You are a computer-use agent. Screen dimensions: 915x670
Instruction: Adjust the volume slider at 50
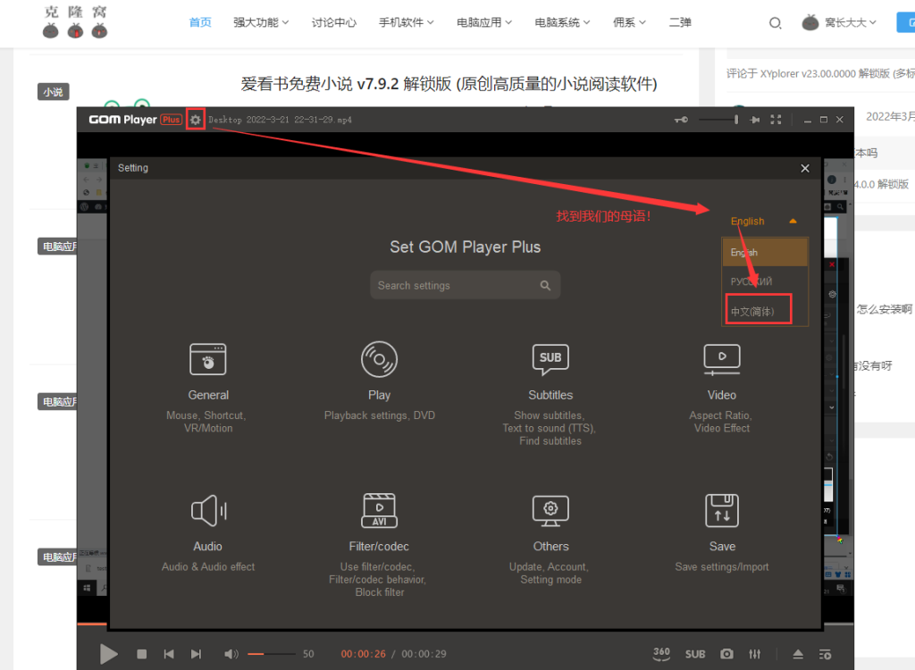pyautogui.click(x=272, y=654)
